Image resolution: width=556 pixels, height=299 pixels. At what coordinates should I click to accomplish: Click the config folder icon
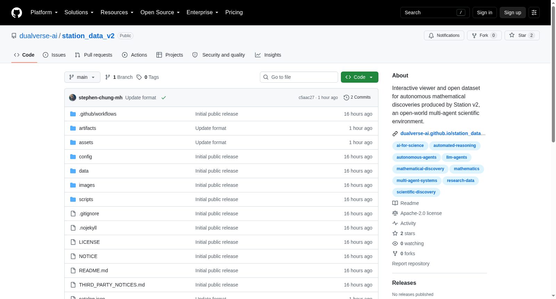coord(73,157)
